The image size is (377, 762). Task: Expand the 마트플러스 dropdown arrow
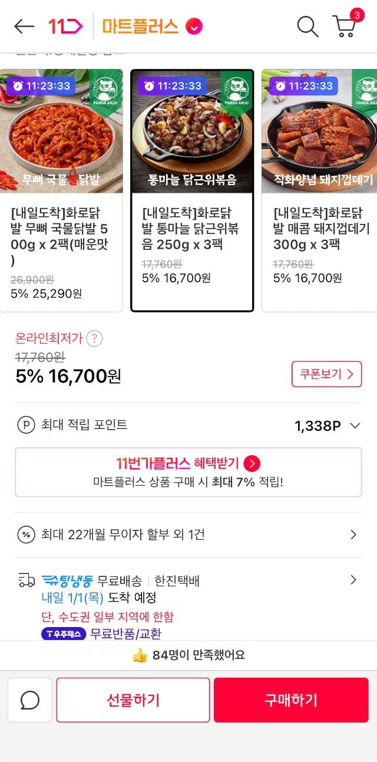[194, 26]
